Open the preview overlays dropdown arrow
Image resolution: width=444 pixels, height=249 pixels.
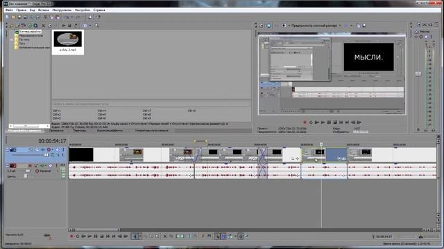tap(351, 26)
